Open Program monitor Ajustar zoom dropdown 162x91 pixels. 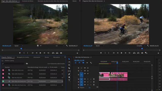[x=100, y=46]
